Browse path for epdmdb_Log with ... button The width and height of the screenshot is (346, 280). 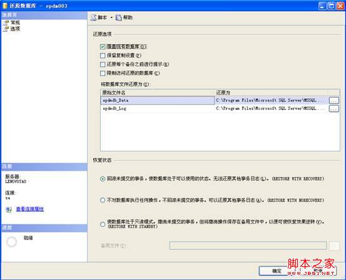click(334, 109)
